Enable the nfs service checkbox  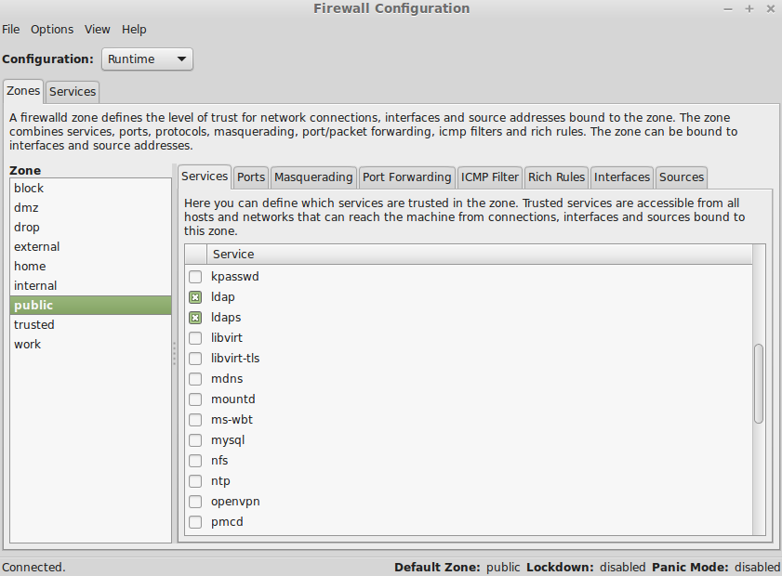click(x=195, y=461)
